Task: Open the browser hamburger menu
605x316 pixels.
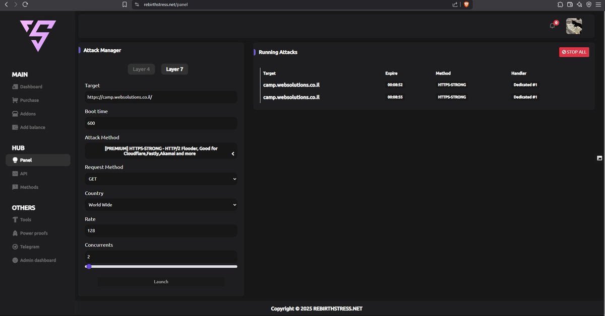Action: pyautogui.click(x=598, y=5)
